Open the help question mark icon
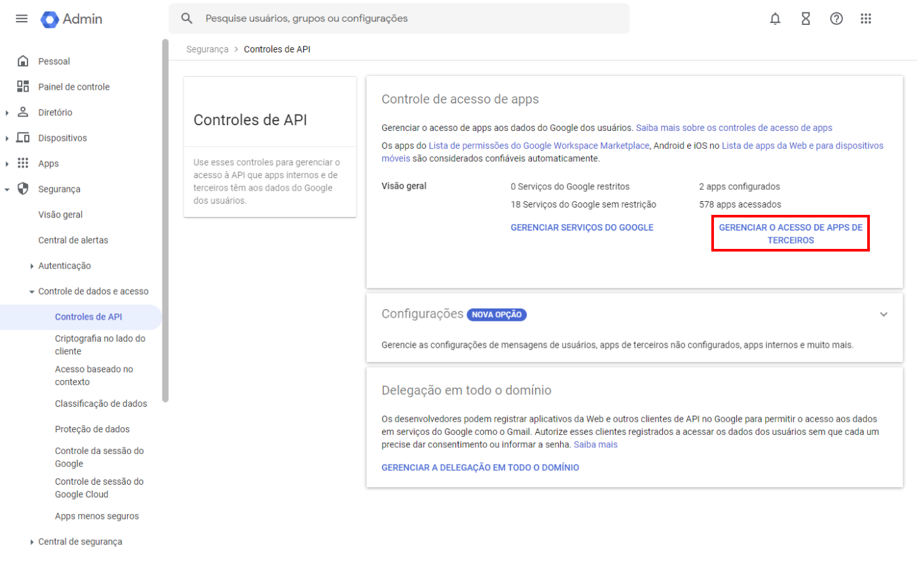This screenshot has width=917, height=562. pyautogui.click(x=836, y=18)
